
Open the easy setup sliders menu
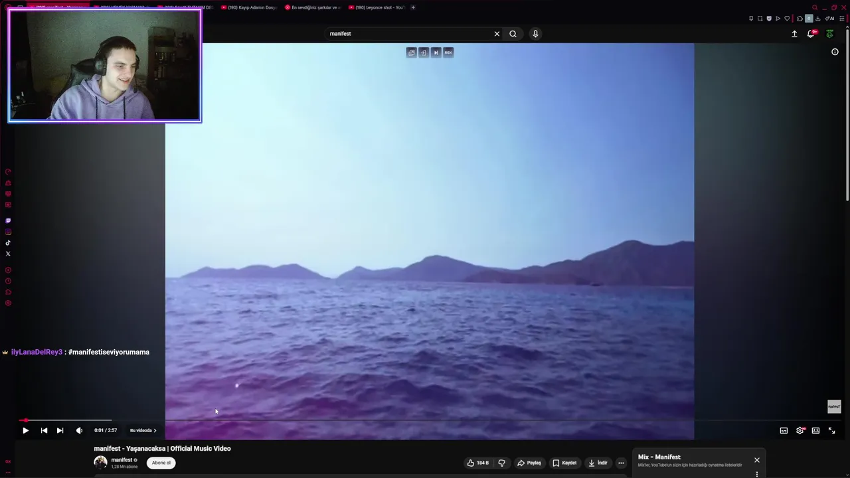tap(842, 19)
